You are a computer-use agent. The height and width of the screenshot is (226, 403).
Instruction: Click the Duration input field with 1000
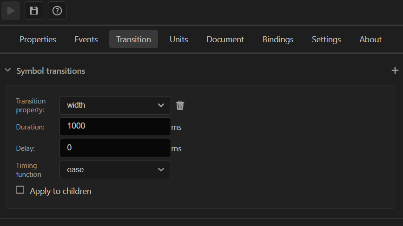coord(115,127)
